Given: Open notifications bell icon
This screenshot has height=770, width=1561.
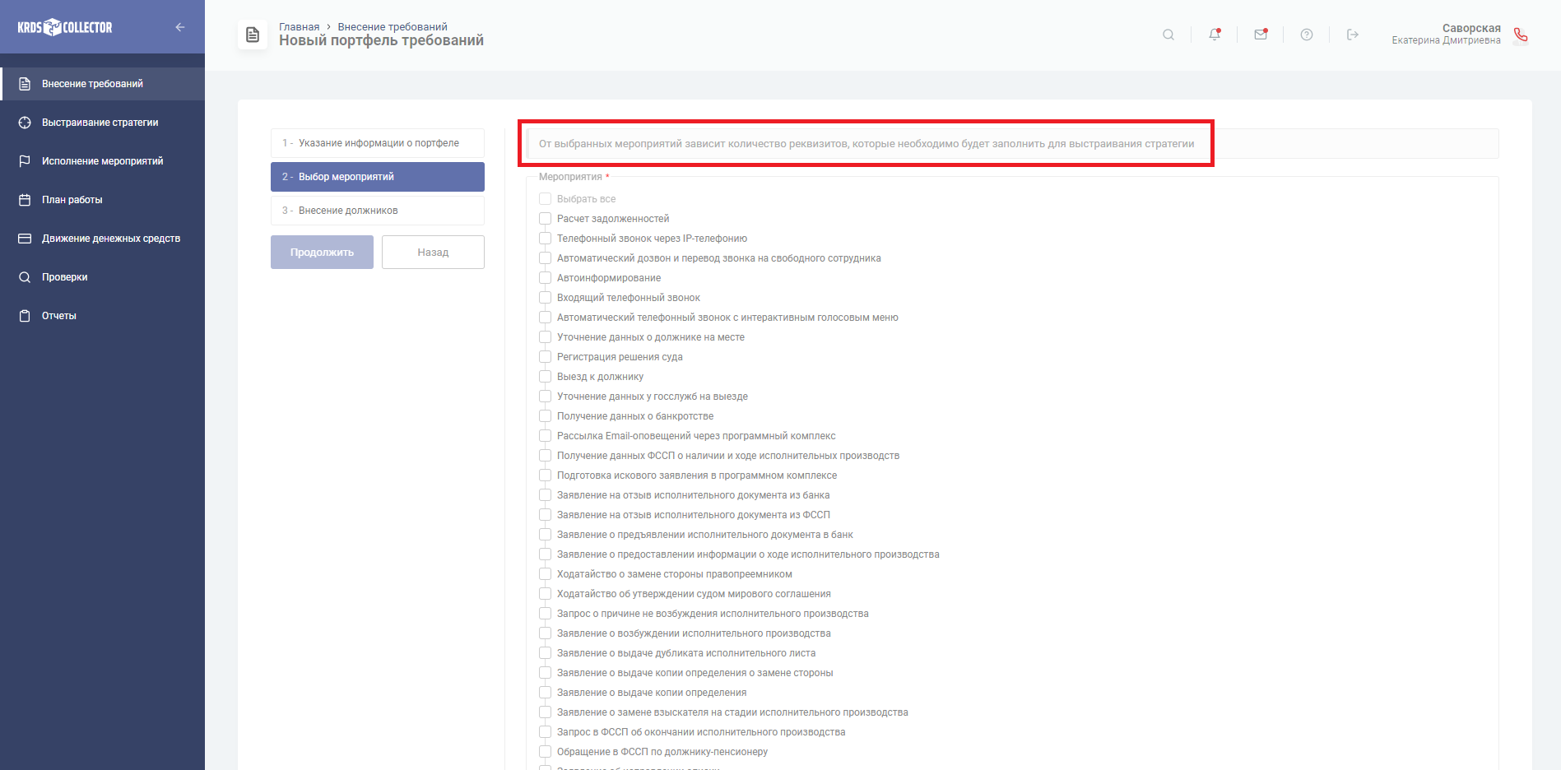Looking at the screenshot, I should 1214,35.
